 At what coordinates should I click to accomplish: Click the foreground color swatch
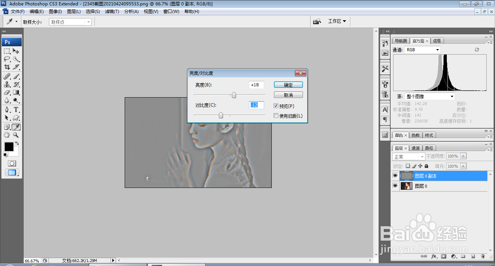tap(9, 147)
